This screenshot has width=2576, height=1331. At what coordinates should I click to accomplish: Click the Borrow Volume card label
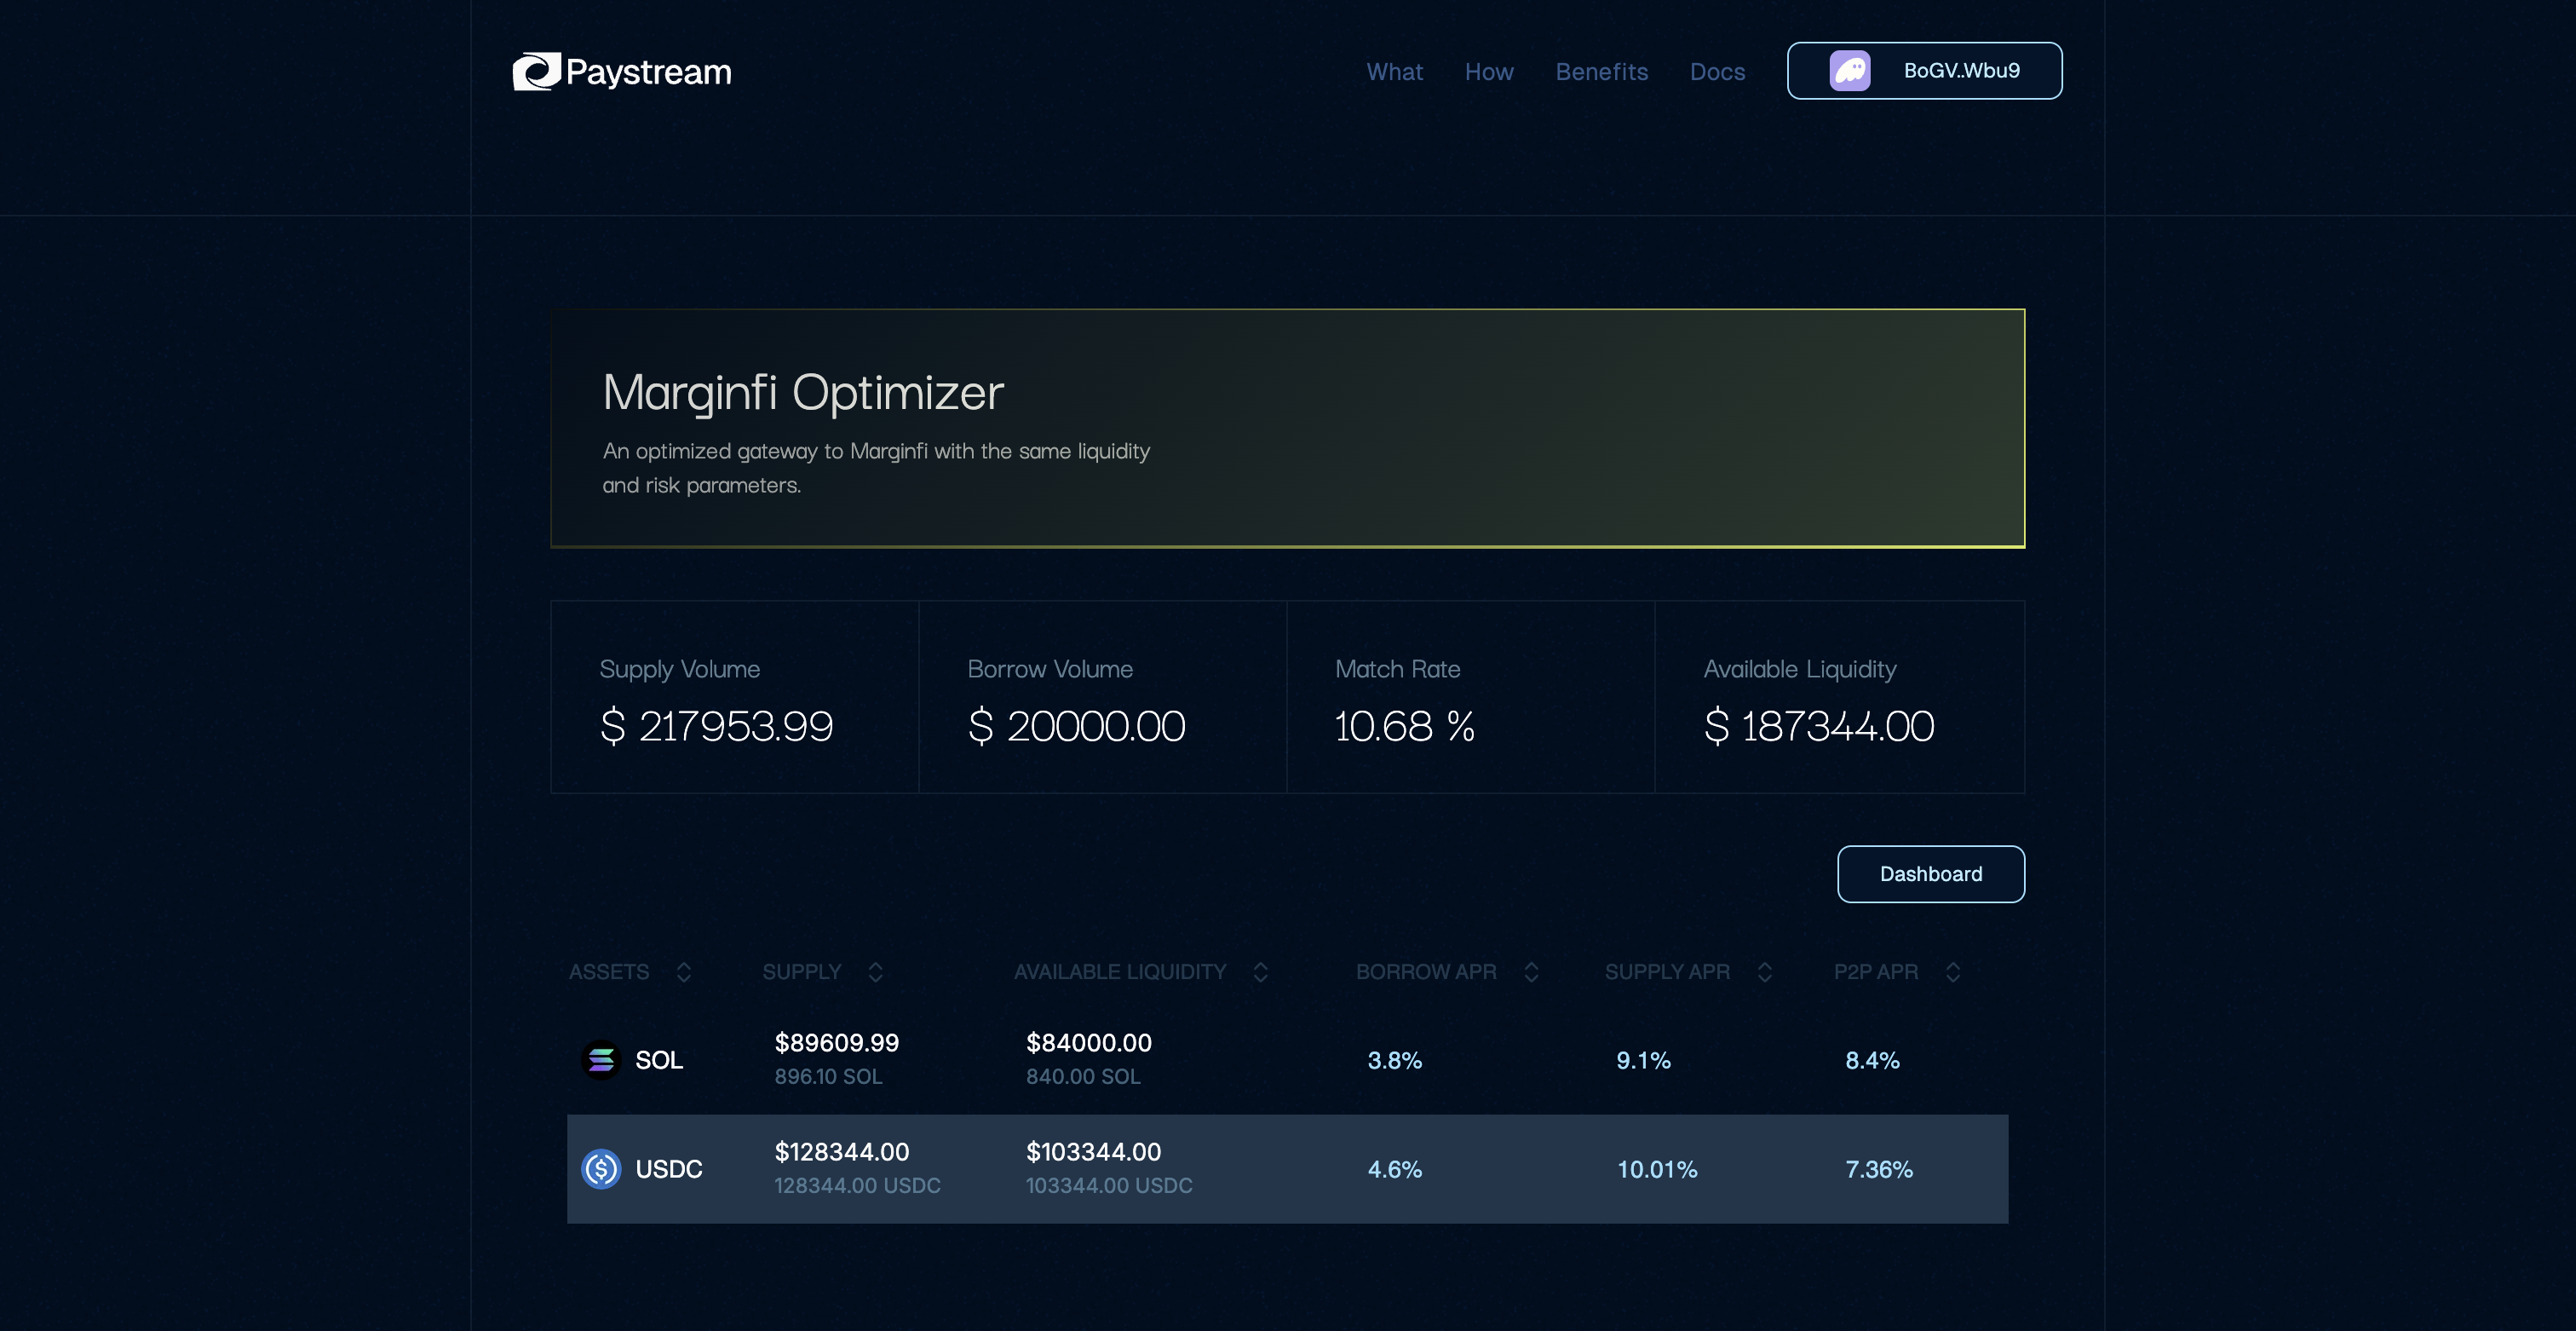click(x=1050, y=669)
